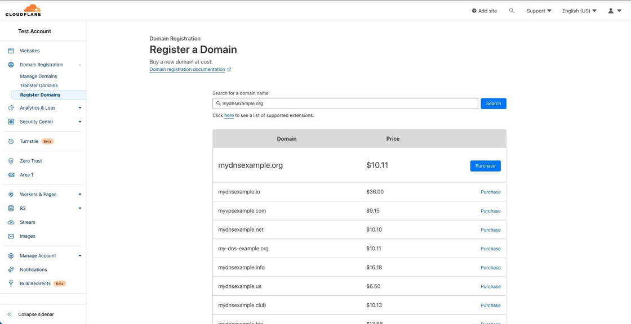Screen dimensions: 631x324
Task: Click the $16.18 price cell
Action: pos(374,268)
